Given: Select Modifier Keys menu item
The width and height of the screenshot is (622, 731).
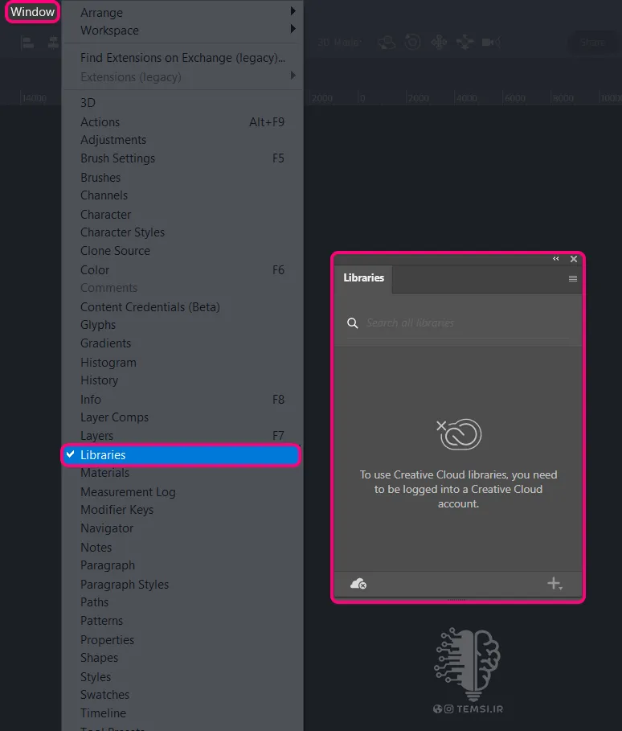Looking at the screenshot, I should pyautogui.click(x=182, y=510).
